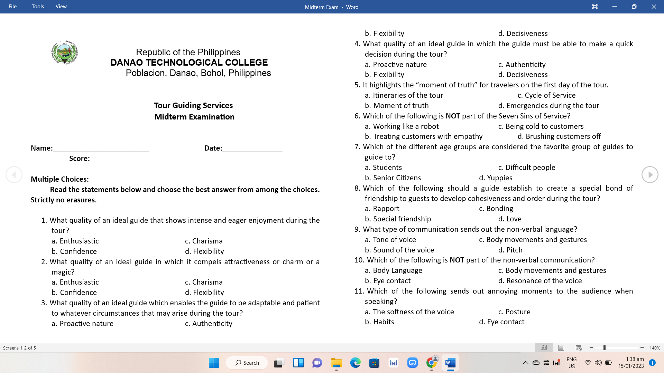
Task: Click Screens 1-2 of 5 indicator
Action: [x=19, y=348]
